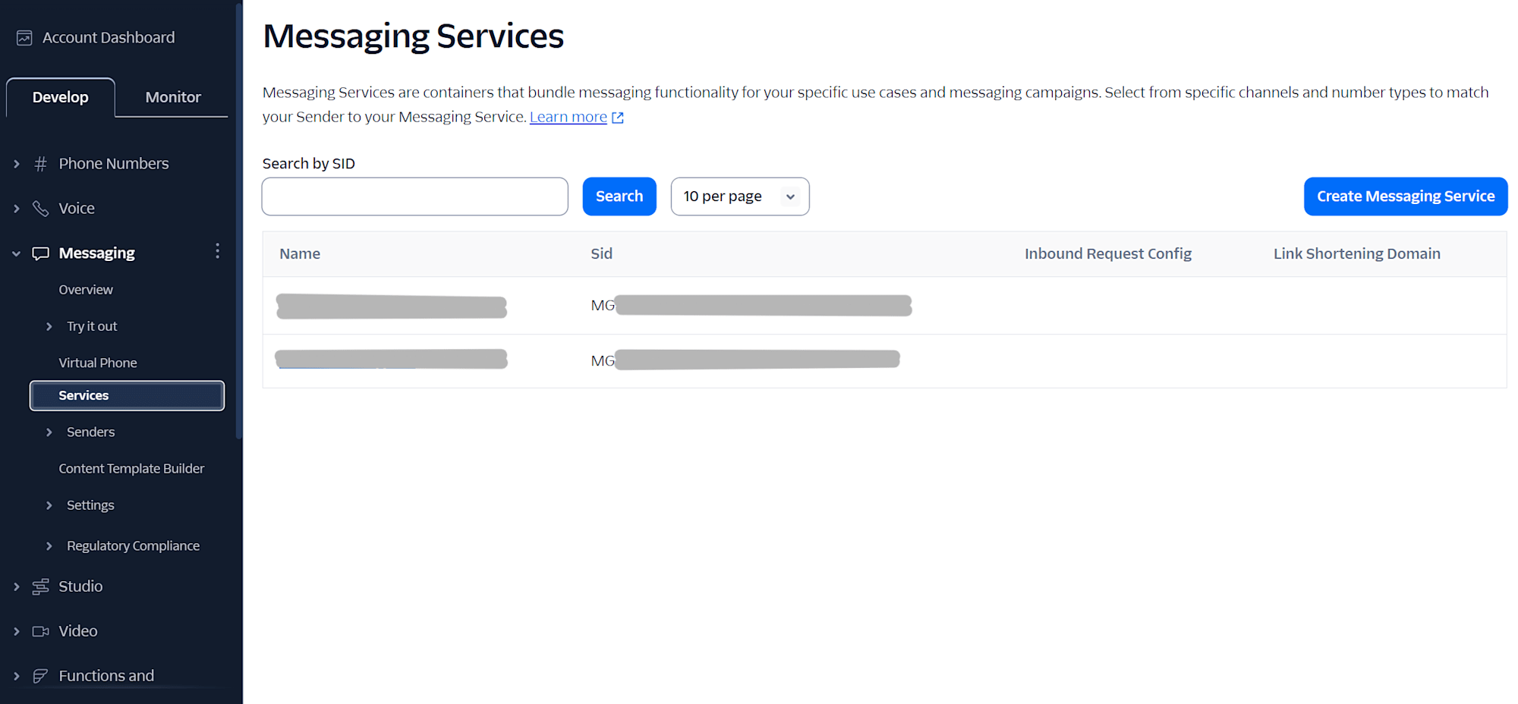Focus the Search by SID input field
Image resolution: width=1518 pixels, height=704 pixels.
coord(415,196)
